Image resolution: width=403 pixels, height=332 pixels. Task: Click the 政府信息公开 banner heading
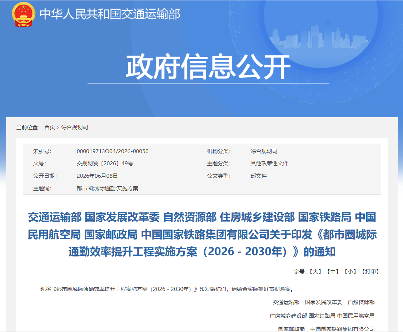pyautogui.click(x=208, y=67)
